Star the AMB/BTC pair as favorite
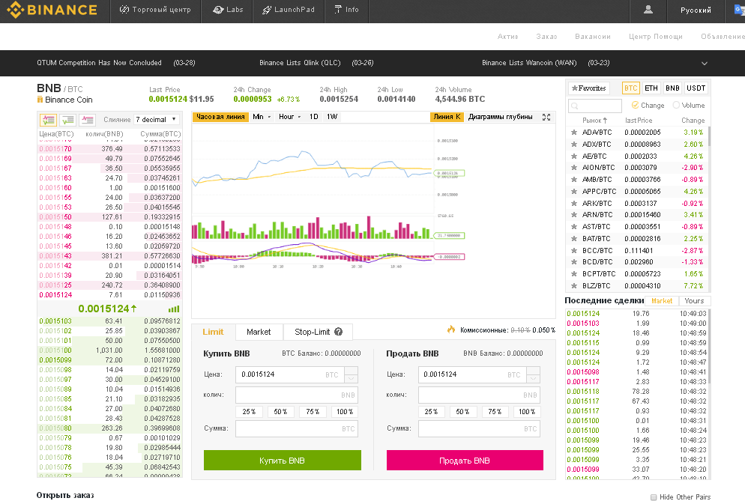745x501 pixels. 574,180
